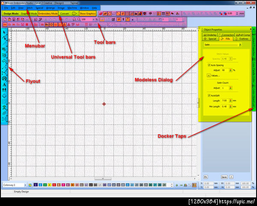Click the Convert button
Image resolution: width=257 pixels, height=206 pixels.
pos(64,13)
